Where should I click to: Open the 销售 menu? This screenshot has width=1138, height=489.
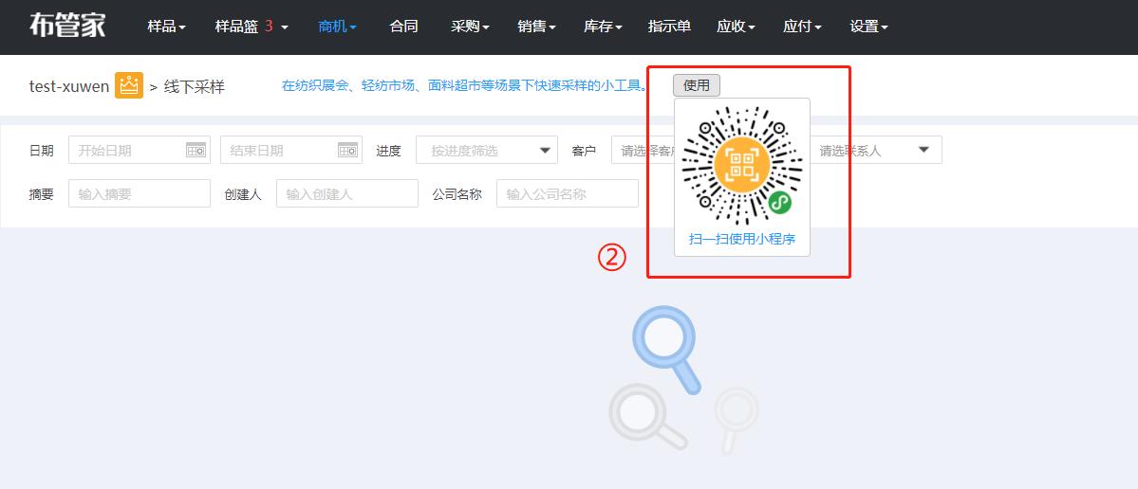(537, 27)
